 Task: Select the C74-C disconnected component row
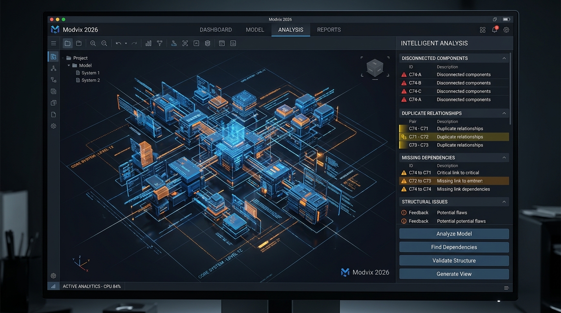point(454,91)
